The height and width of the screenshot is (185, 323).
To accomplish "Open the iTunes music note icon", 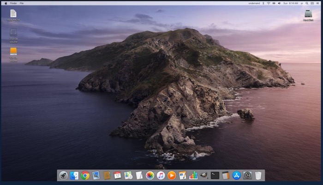I will pos(161,175).
